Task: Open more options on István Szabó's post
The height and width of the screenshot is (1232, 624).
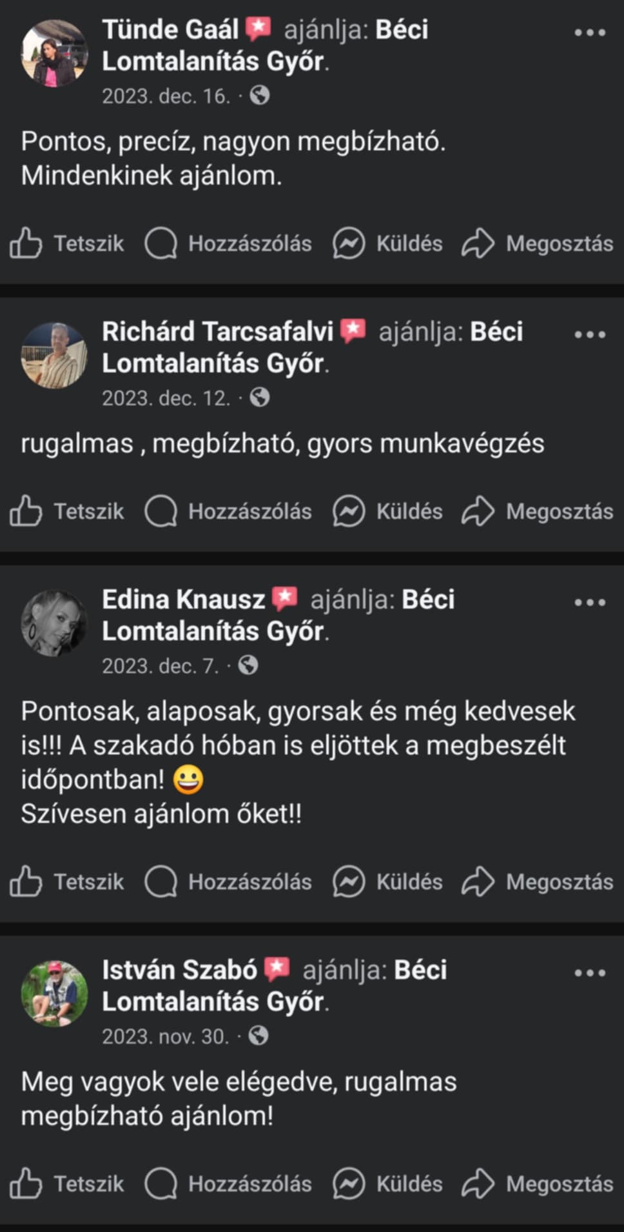Action: [x=590, y=973]
